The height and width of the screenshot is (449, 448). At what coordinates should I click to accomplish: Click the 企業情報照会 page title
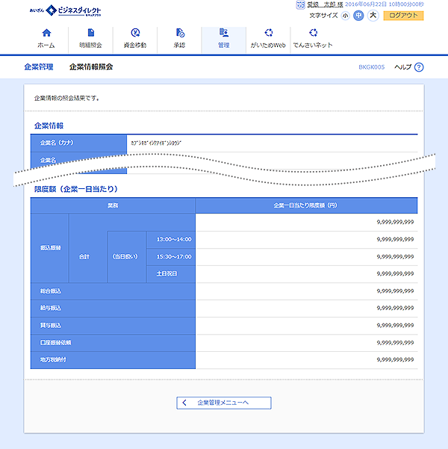click(x=91, y=67)
